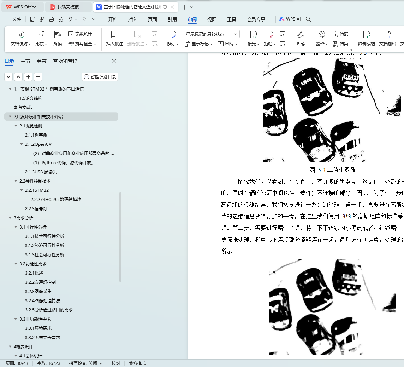Switch to the 页面 ribbon tab
The width and height of the screenshot is (404, 367).
153,19
